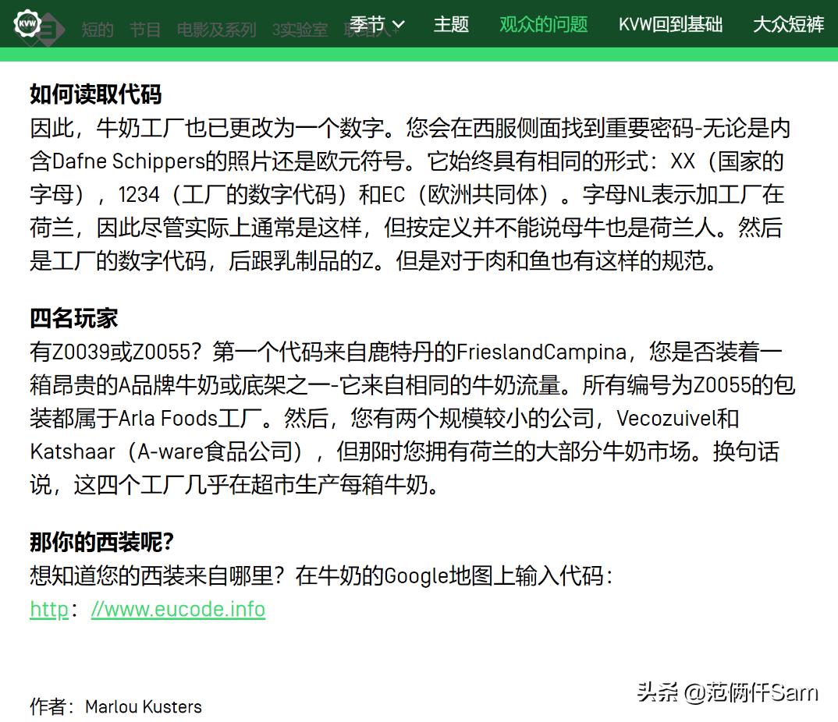
Task: Click the author name Marlou Kusters
Action: [x=143, y=707]
